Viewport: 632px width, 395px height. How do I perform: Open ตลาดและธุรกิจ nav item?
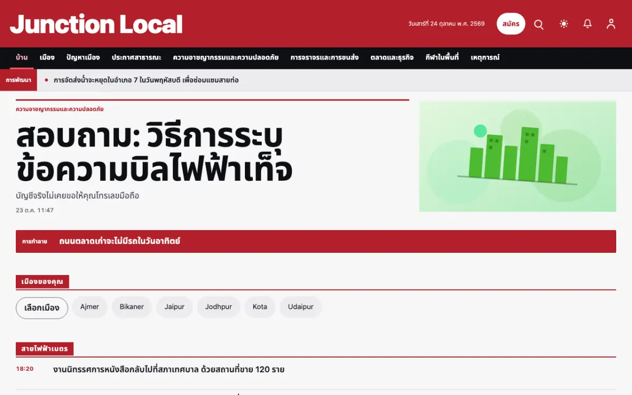pos(392,57)
